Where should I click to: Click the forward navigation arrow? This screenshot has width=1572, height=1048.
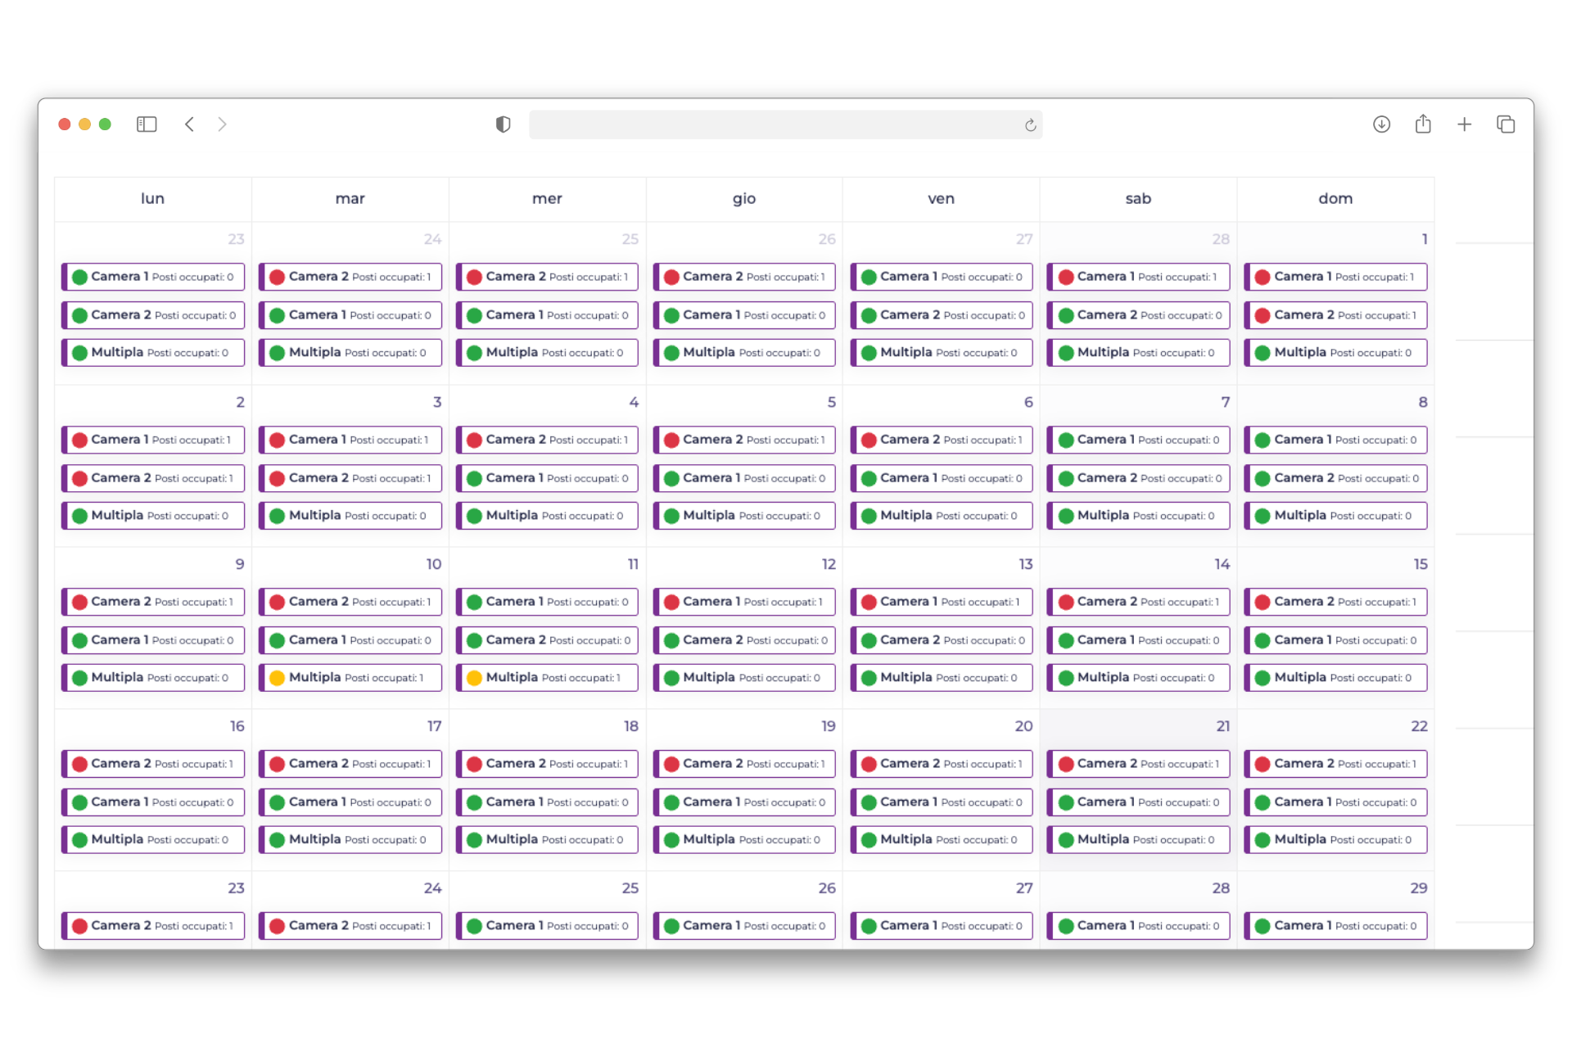coord(222,124)
